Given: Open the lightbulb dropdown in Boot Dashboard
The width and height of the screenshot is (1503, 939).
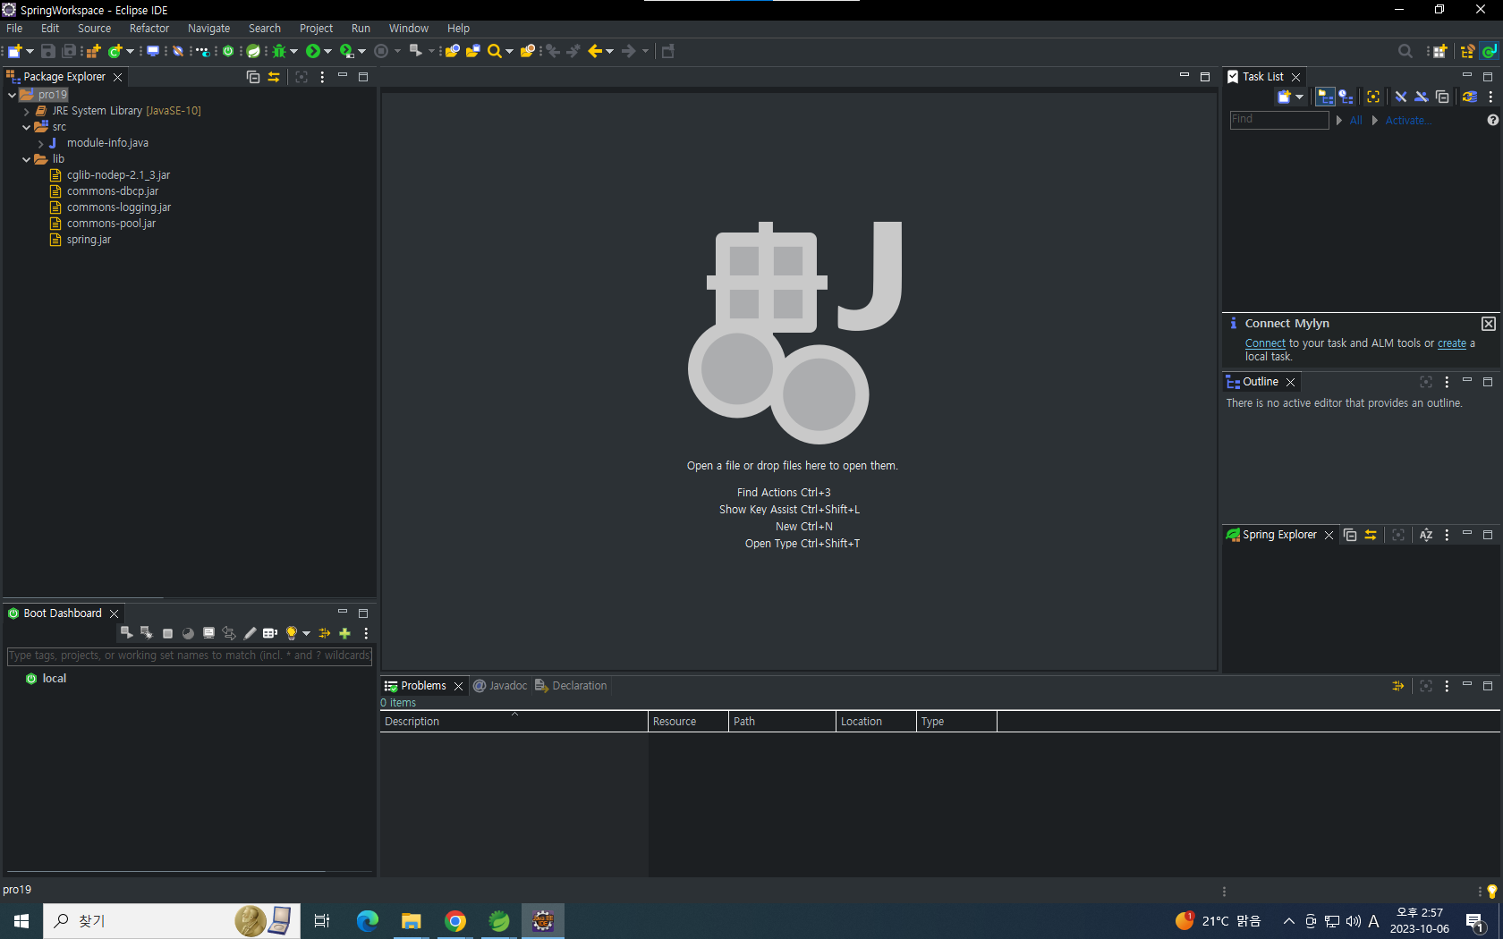Looking at the screenshot, I should (x=306, y=633).
